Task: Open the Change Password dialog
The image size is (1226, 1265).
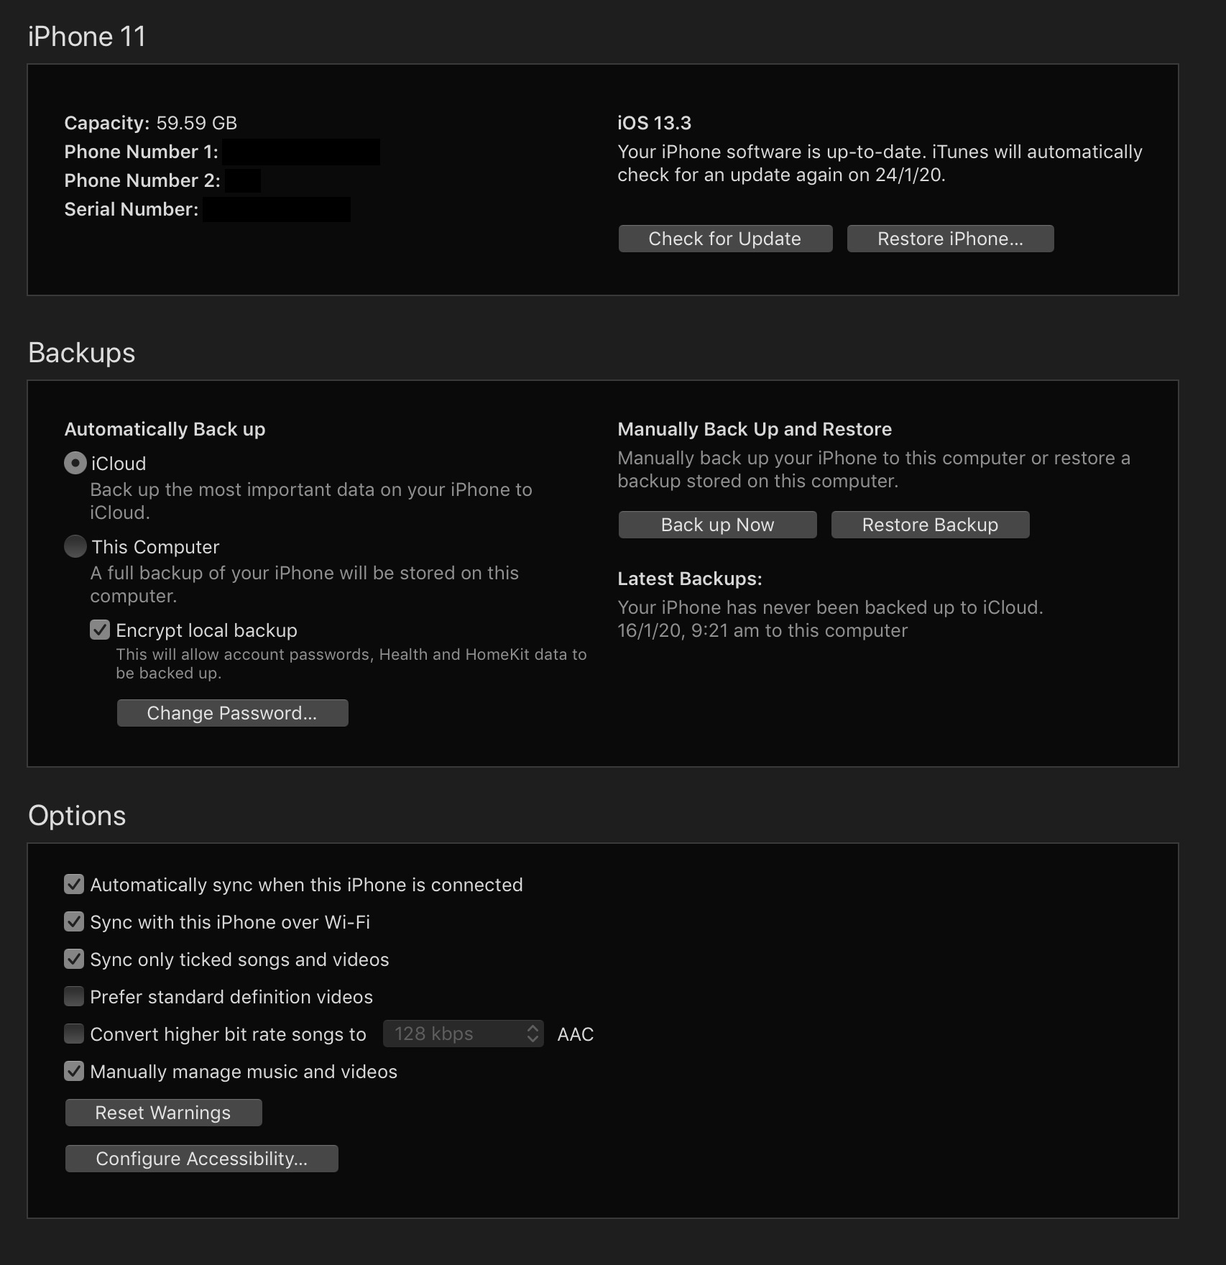Action: (232, 713)
